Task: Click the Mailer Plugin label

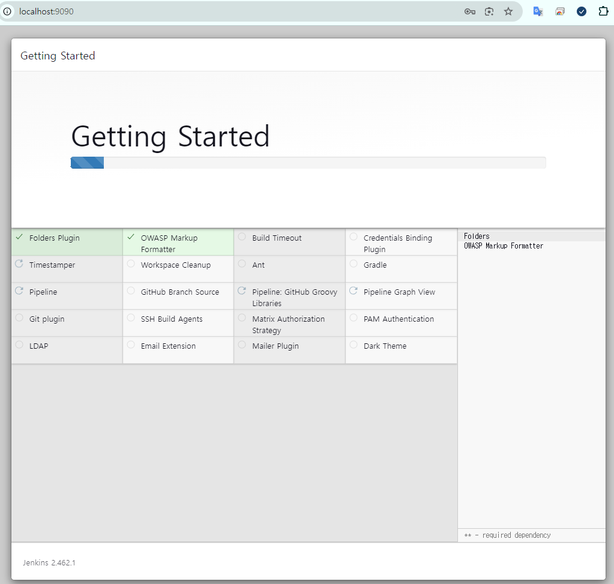Action: [x=275, y=346]
